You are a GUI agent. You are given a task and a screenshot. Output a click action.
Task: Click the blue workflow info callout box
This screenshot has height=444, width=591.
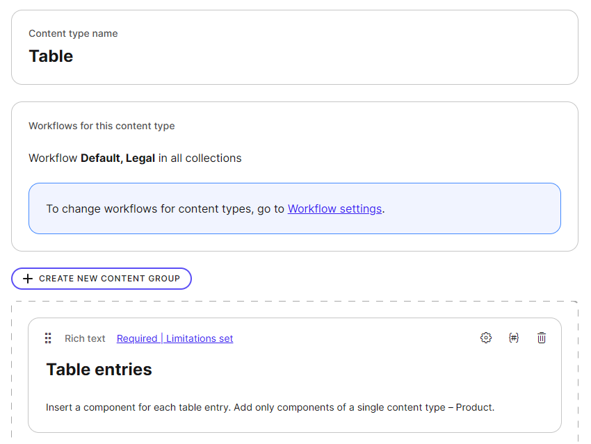point(473,208)
